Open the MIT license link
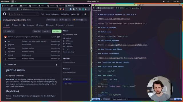 click(x=69, y=41)
